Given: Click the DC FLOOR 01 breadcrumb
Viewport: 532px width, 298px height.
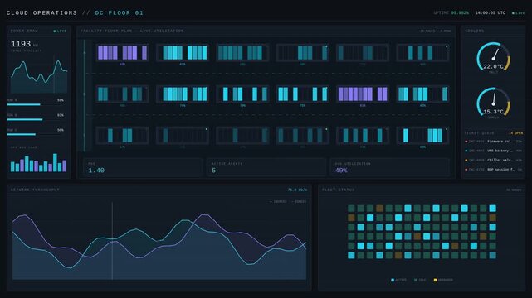Looking at the screenshot, I should [x=119, y=13].
